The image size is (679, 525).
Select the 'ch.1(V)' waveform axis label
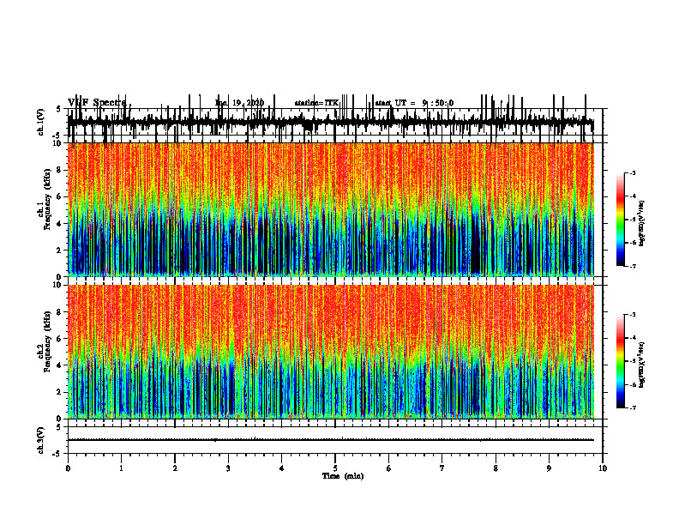[41, 122]
